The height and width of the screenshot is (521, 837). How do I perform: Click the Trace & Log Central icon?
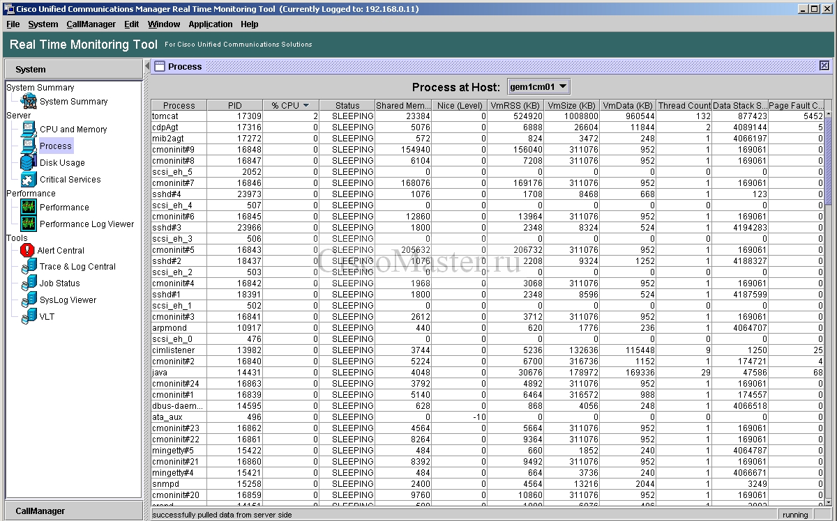tap(29, 266)
